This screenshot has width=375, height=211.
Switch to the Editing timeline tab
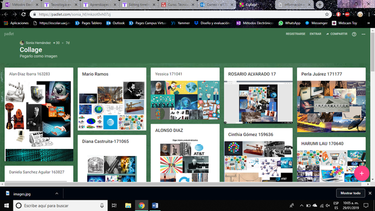139,5
